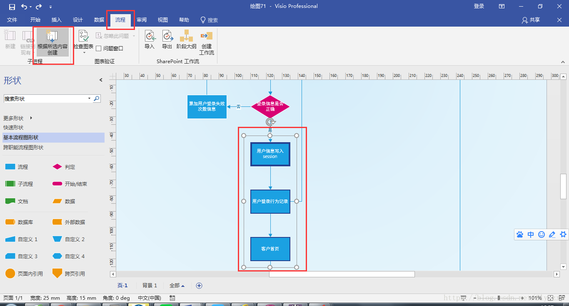Select the 数据库 shape

19,222
